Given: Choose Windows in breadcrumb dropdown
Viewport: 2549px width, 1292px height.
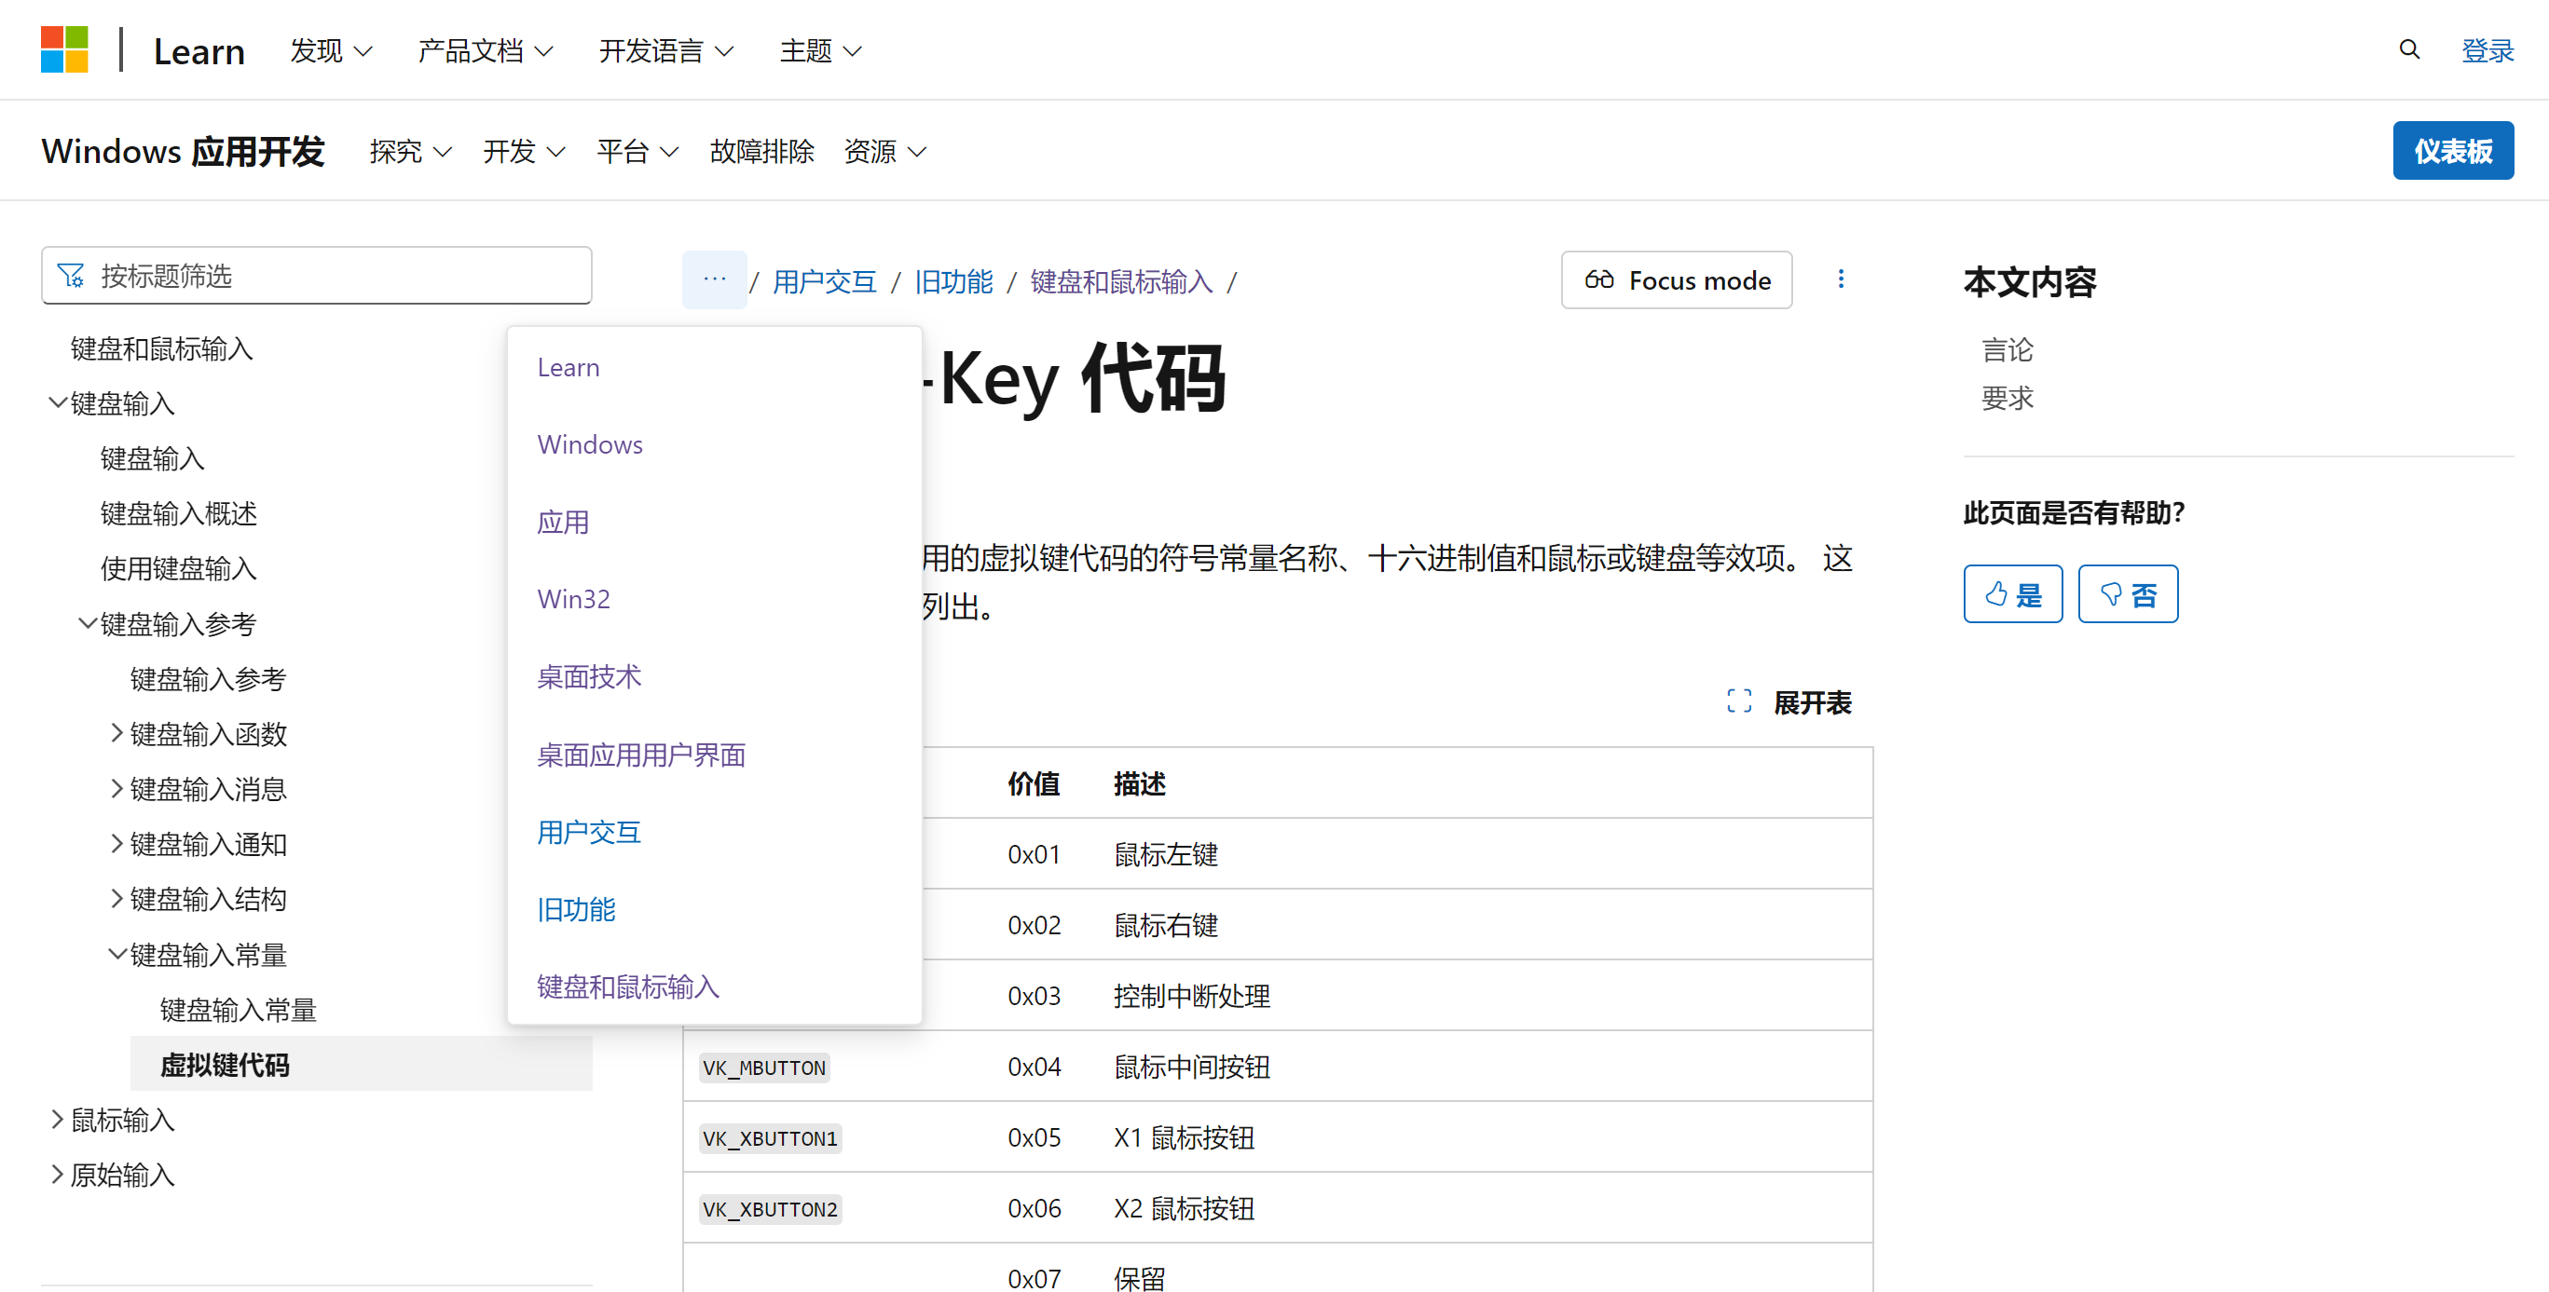Looking at the screenshot, I should click(x=590, y=444).
